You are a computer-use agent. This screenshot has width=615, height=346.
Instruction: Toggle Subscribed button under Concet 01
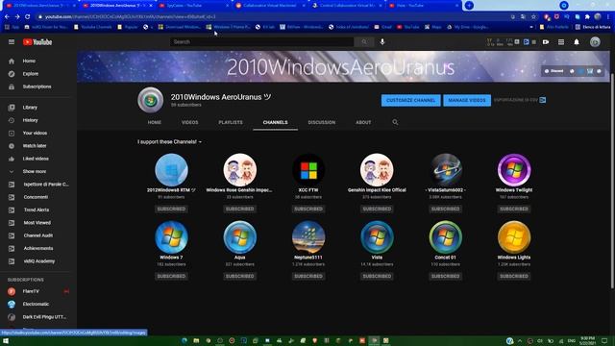tap(445, 276)
